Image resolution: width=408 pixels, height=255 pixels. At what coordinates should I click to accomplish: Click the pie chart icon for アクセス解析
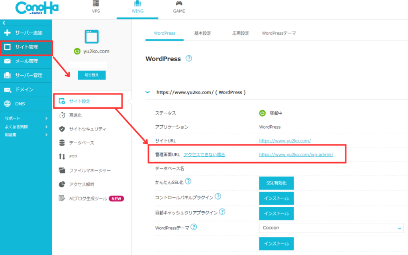(62, 184)
